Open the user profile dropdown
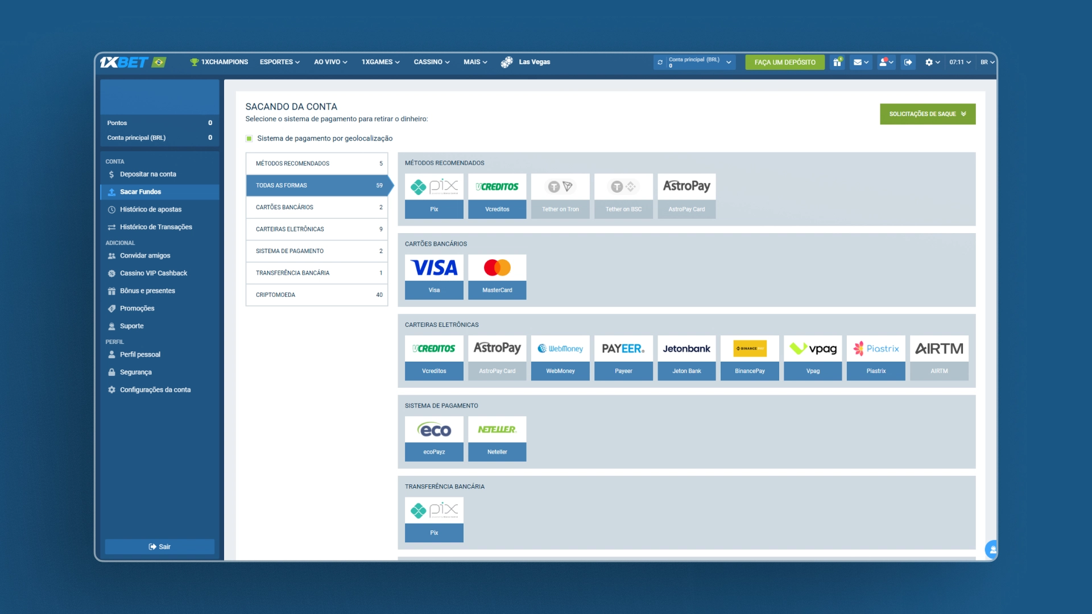Image resolution: width=1092 pixels, height=614 pixels. coord(886,62)
